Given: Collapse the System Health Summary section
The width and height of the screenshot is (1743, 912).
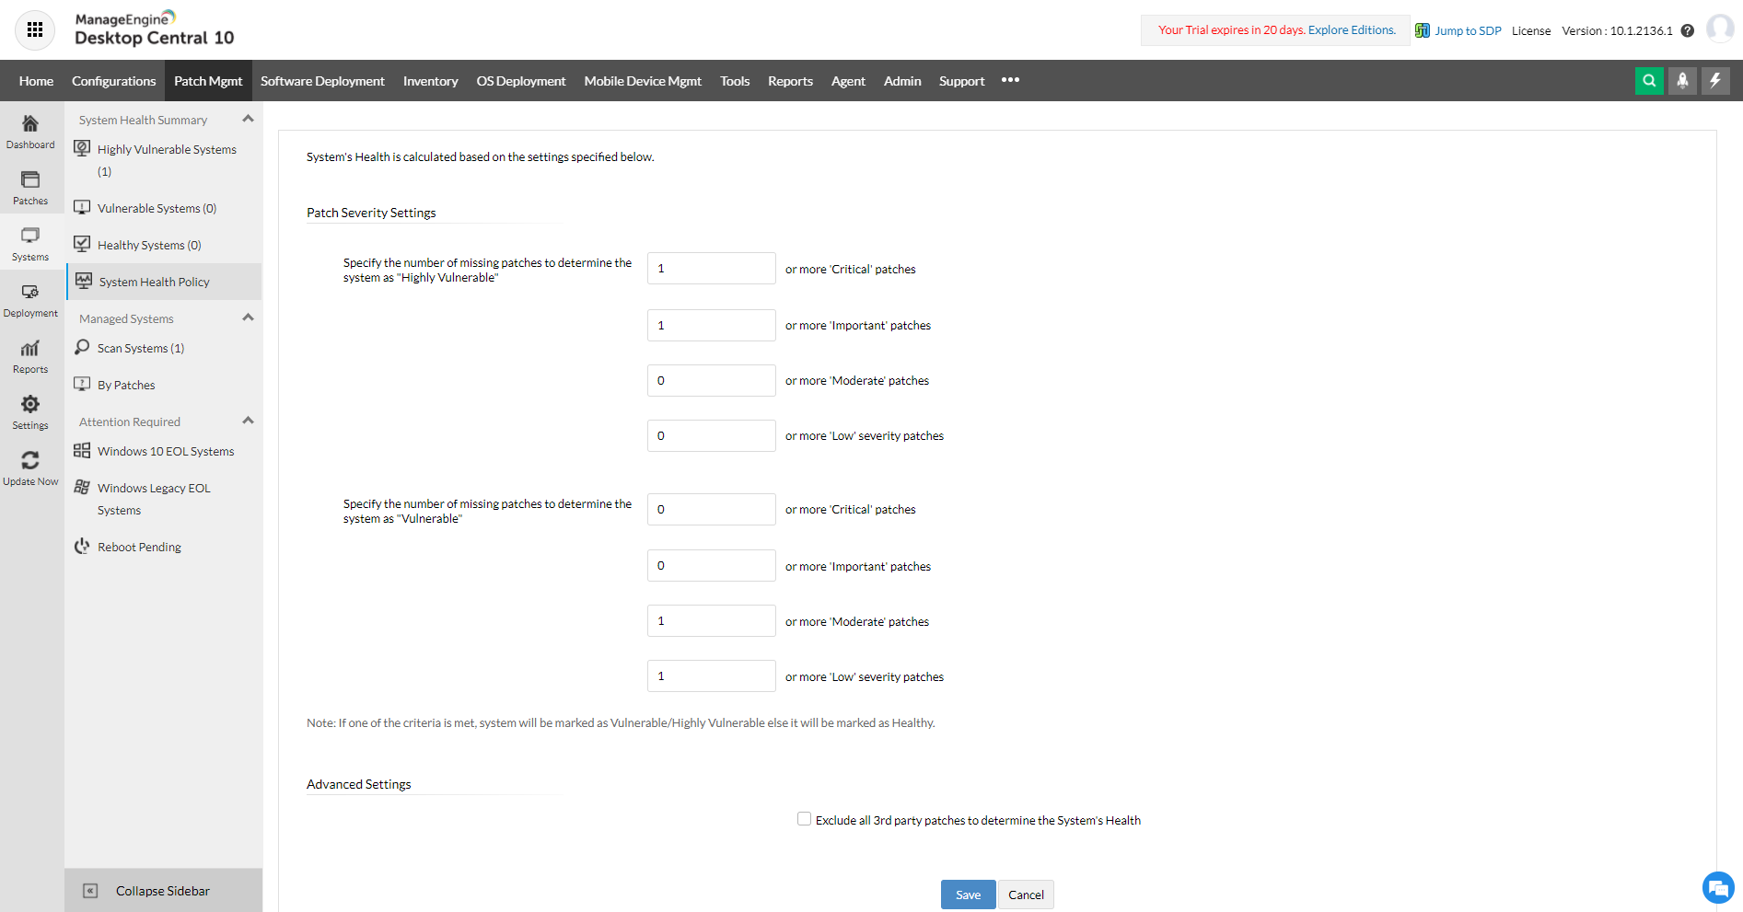Looking at the screenshot, I should (247, 119).
